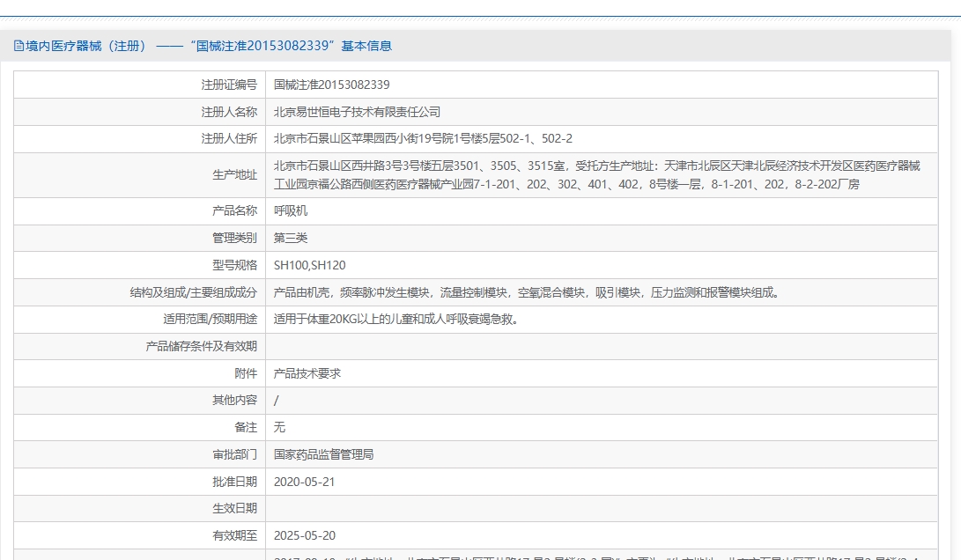Image resolution: width=961 pixels, height=560 pixels.
Task: Select remark value 无
Action: click(279, 427)
